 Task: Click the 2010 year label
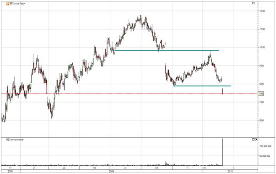231,171
